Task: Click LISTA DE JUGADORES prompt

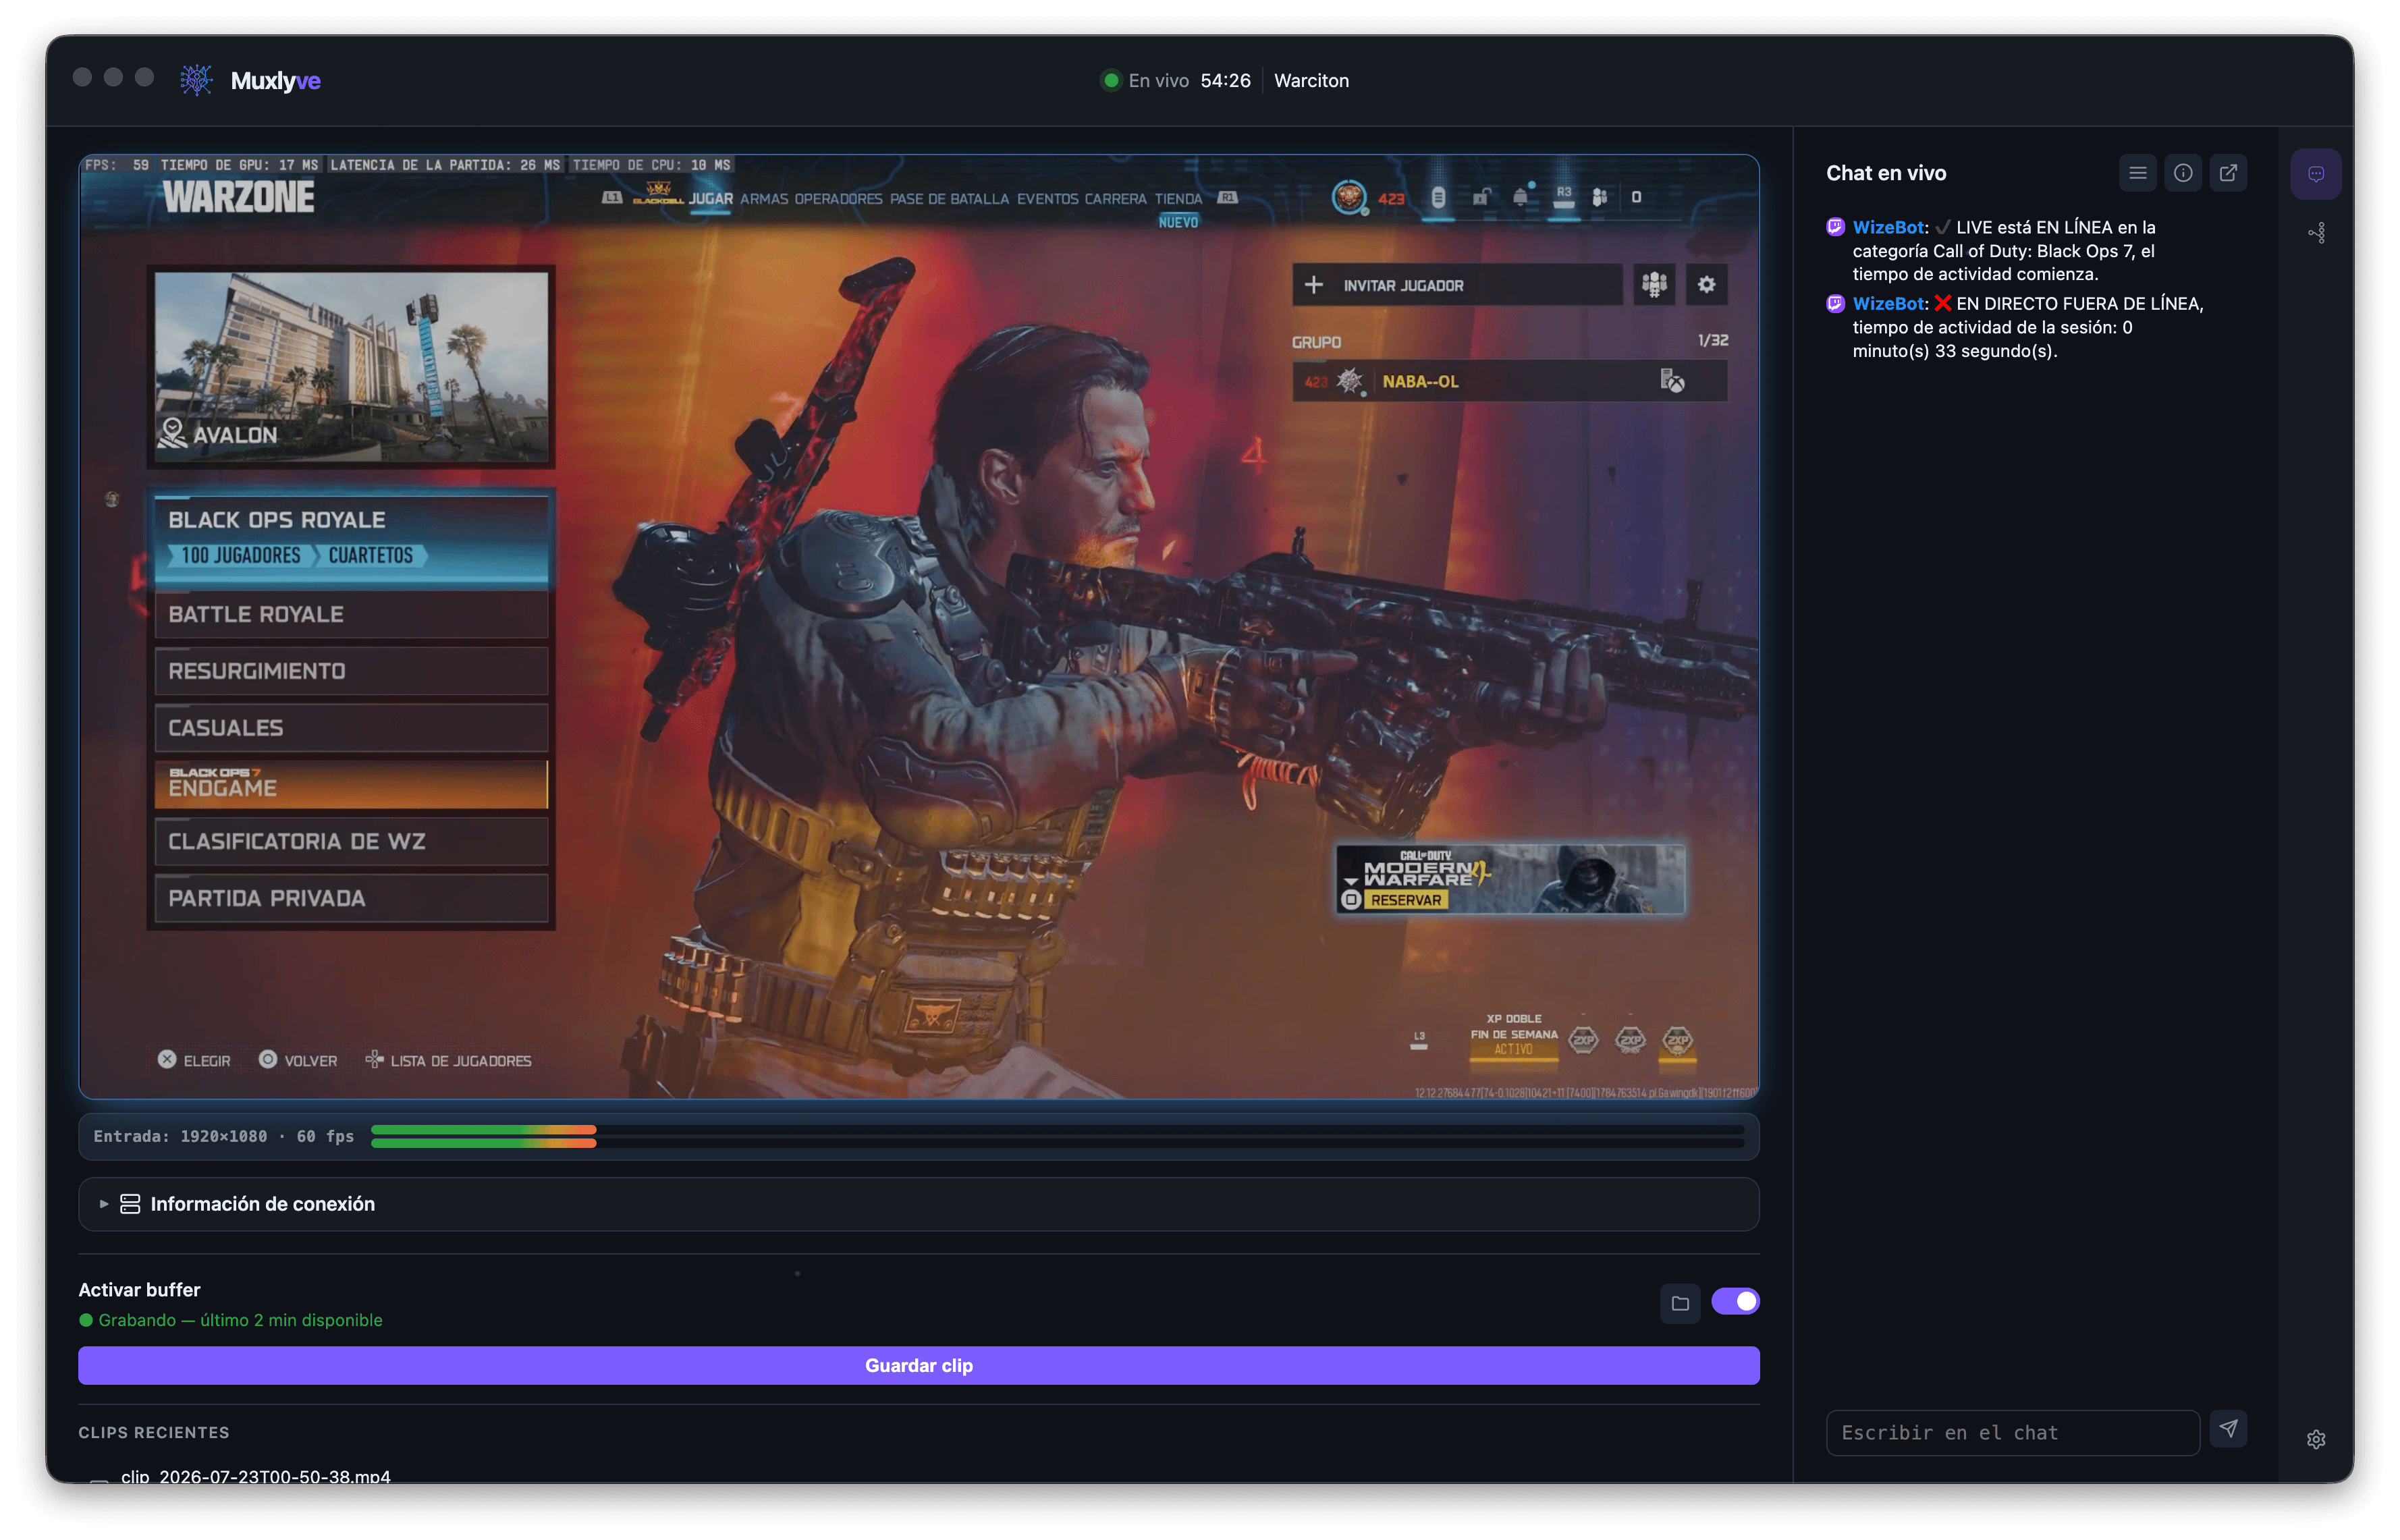Action: [x=448, y=1060]
